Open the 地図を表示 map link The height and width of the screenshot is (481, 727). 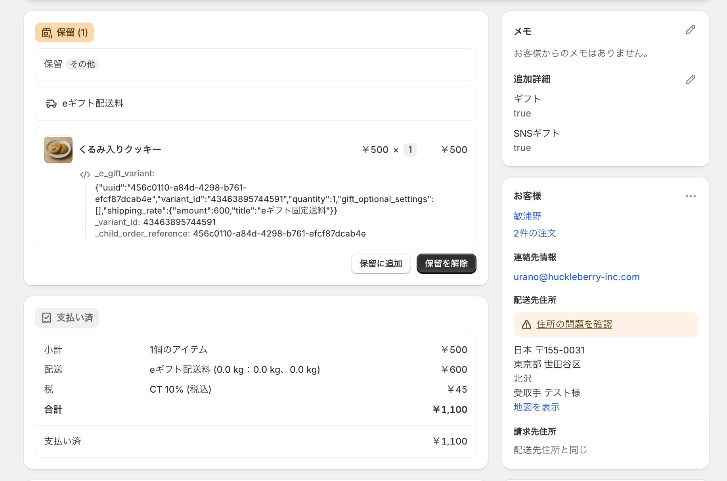click(536, 407)
